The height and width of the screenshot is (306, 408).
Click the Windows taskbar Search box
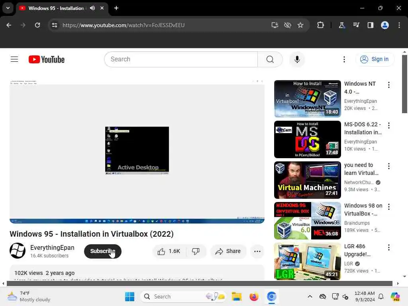click(x=183, y=296)
